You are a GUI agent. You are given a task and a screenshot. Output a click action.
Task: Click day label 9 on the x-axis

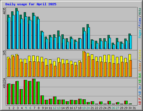coord(43,108)
